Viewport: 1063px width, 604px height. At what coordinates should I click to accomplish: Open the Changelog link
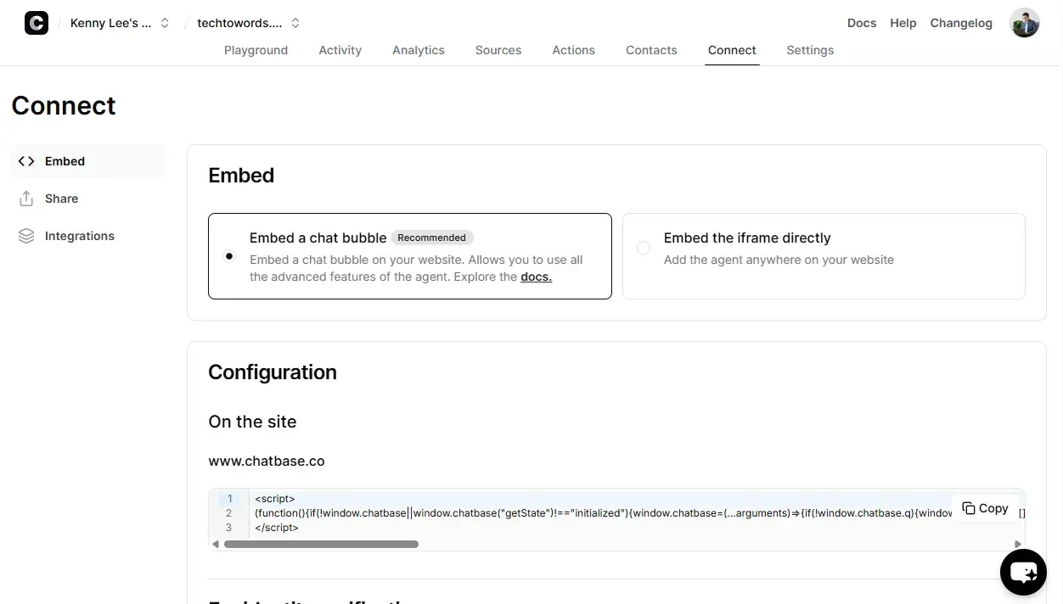point(960,23)
